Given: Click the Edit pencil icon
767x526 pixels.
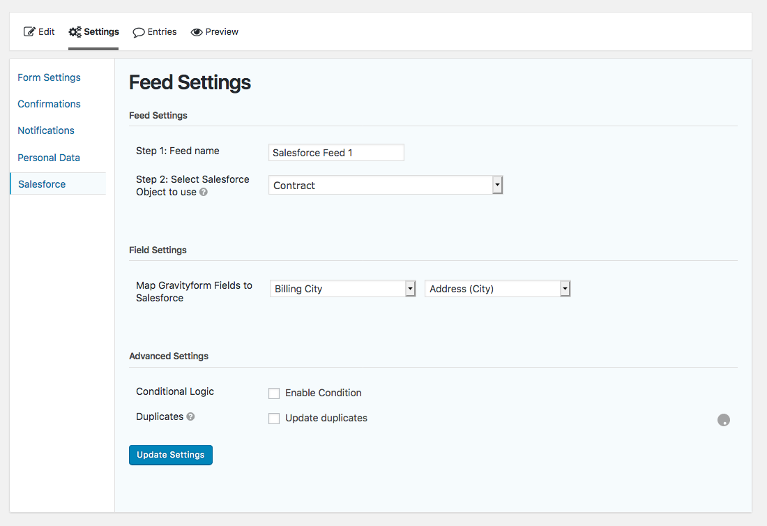Looking at the screenshot, I should (x=29, y=32).
